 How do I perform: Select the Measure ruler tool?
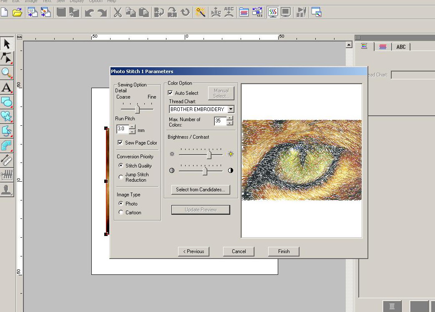pos(7,160)
